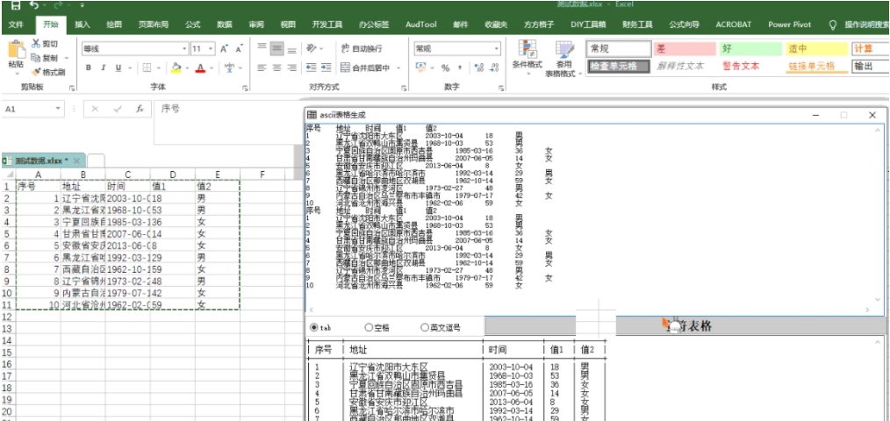Switch to the Insert (插入) tab

83,25
